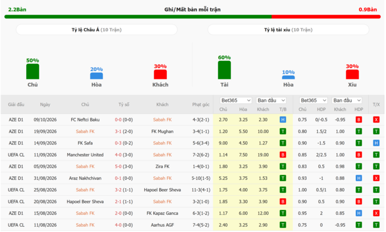Click blue H T/X badge in FK Safa row
Screen dimensions: 386x232
click(x=376, y=143)
